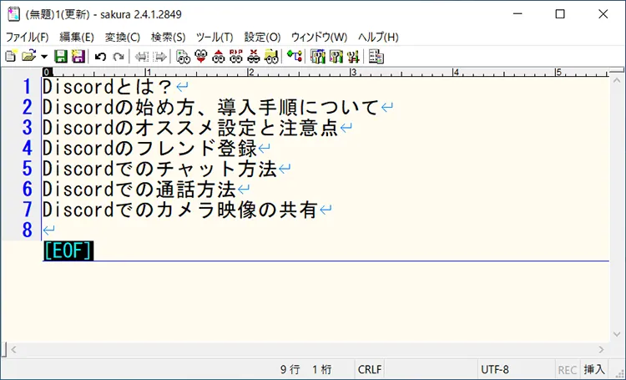
Task: Click the purple Save As floppy icon
Action: pyautogui.click(x=78, y=56)
